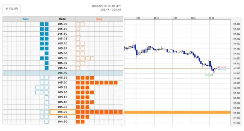The height and width of the screenshot is (131, 244).
Task: Click the outlined 105.00 rate cell
Action: pos(62,112)
